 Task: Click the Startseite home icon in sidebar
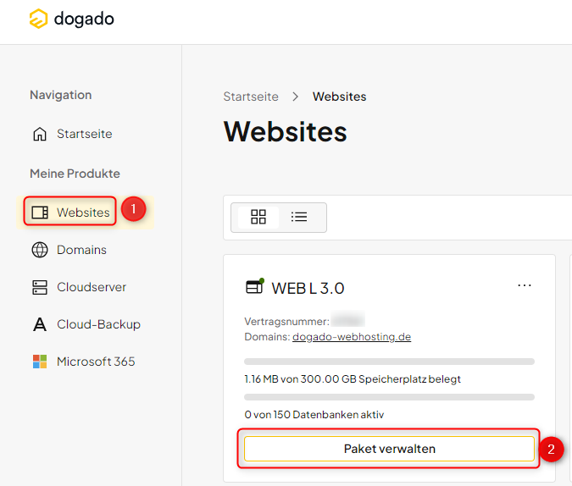(40, 134)
